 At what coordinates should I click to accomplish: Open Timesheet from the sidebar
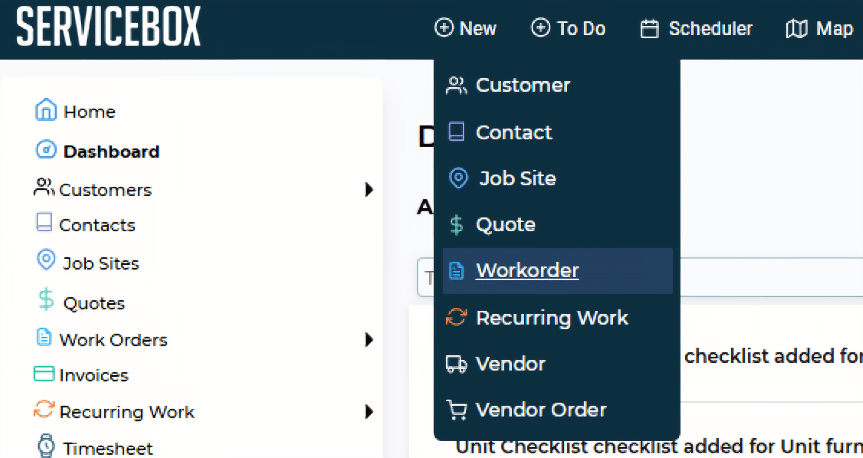click(x=108, y=449)
